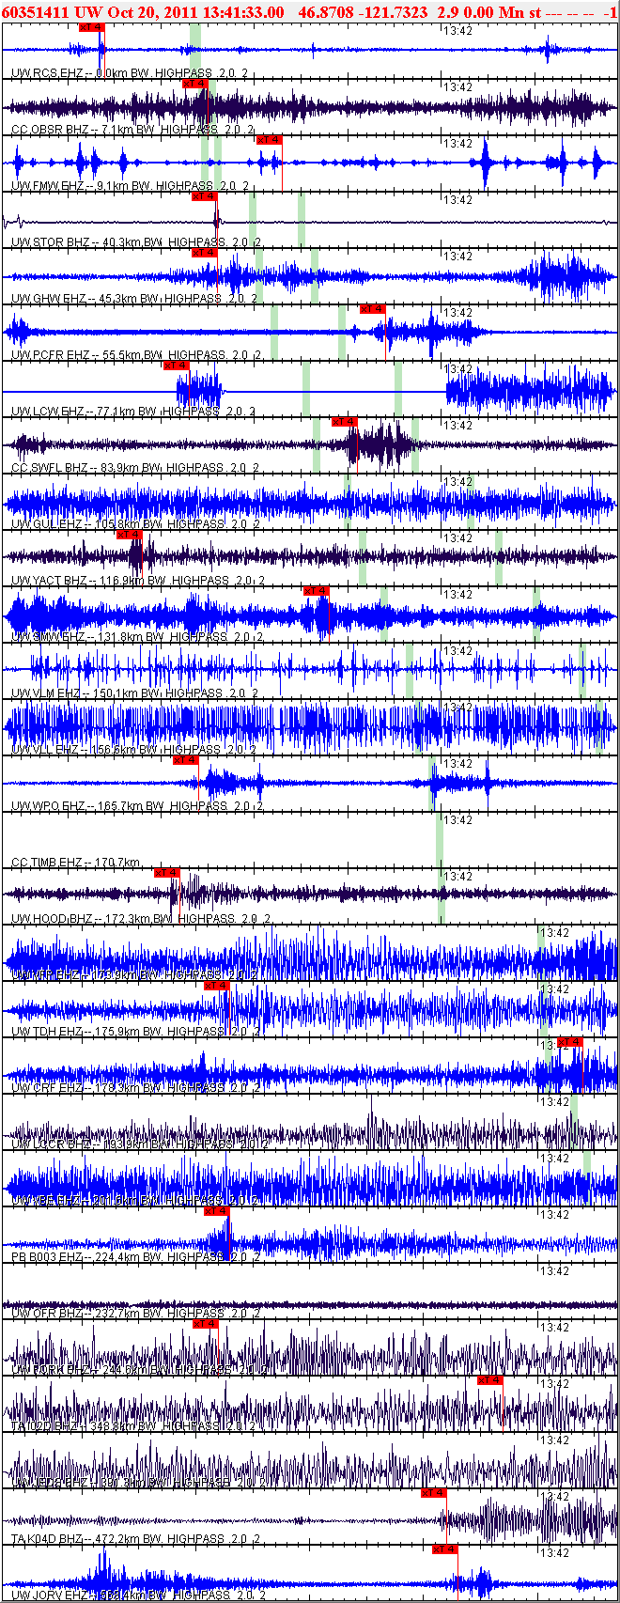Select the red pick flag on UW GHW trace

tap(204, 253)
